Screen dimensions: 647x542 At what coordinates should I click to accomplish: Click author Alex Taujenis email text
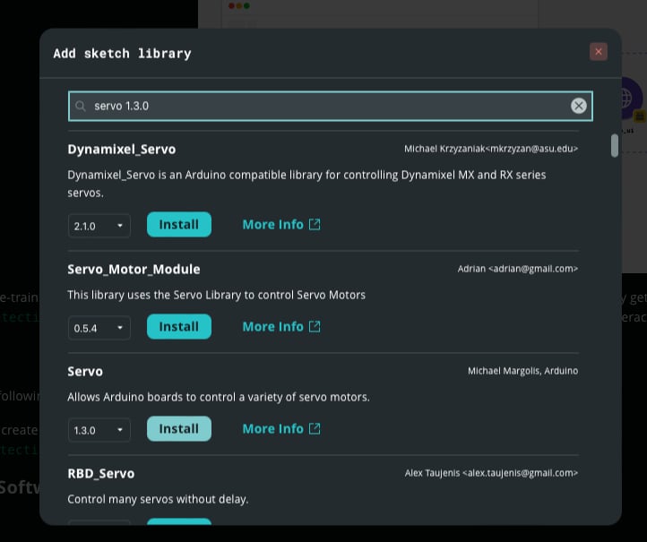491,473
